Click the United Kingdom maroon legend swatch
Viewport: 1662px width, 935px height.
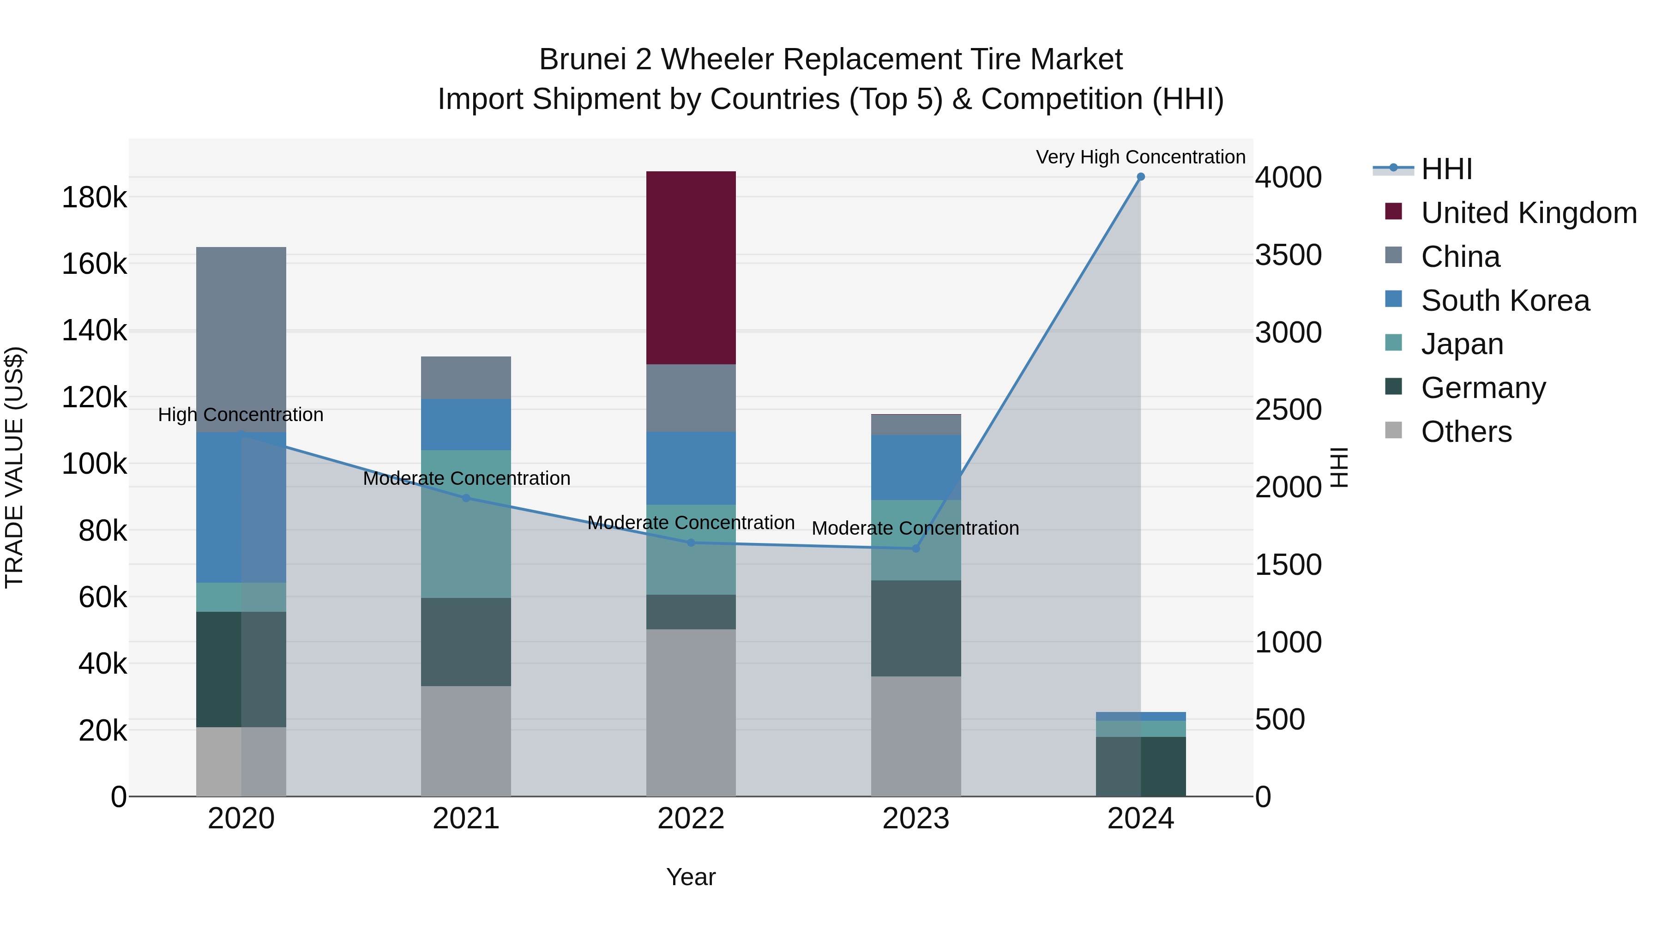point(1394,211)
